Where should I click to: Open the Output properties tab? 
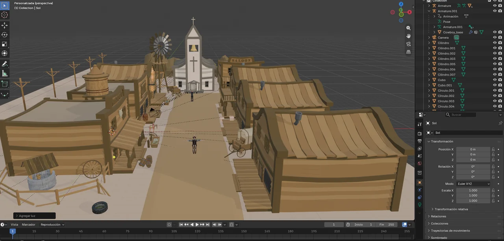[420, 141]
